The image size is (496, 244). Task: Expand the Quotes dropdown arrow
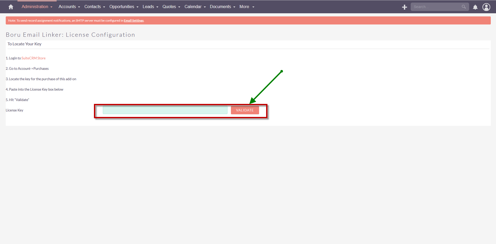click(179, 7)
